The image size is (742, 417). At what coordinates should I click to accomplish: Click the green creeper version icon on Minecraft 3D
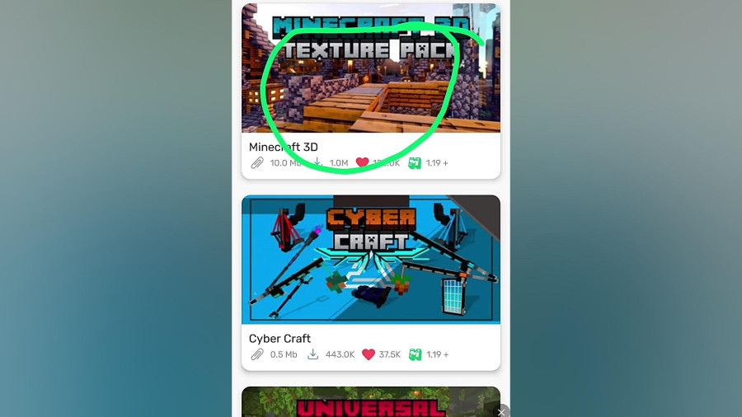415,163
